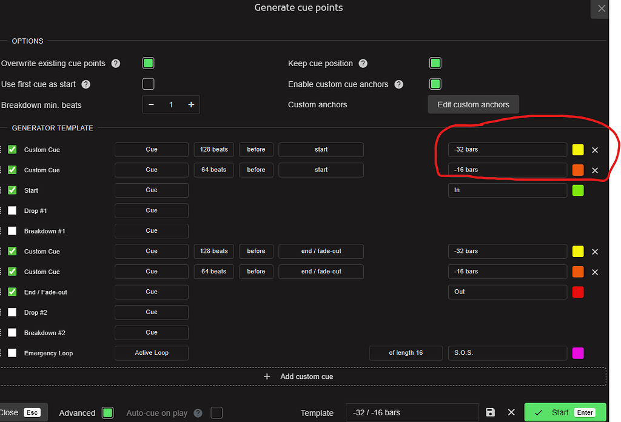Open the 128 beats offset selector
Image resolution: width=621 pixels, height=422 pixels.
[213, 150]
